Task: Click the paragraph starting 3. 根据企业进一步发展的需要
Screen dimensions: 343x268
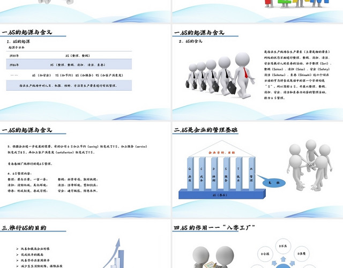Action: (x=78, y=149)
